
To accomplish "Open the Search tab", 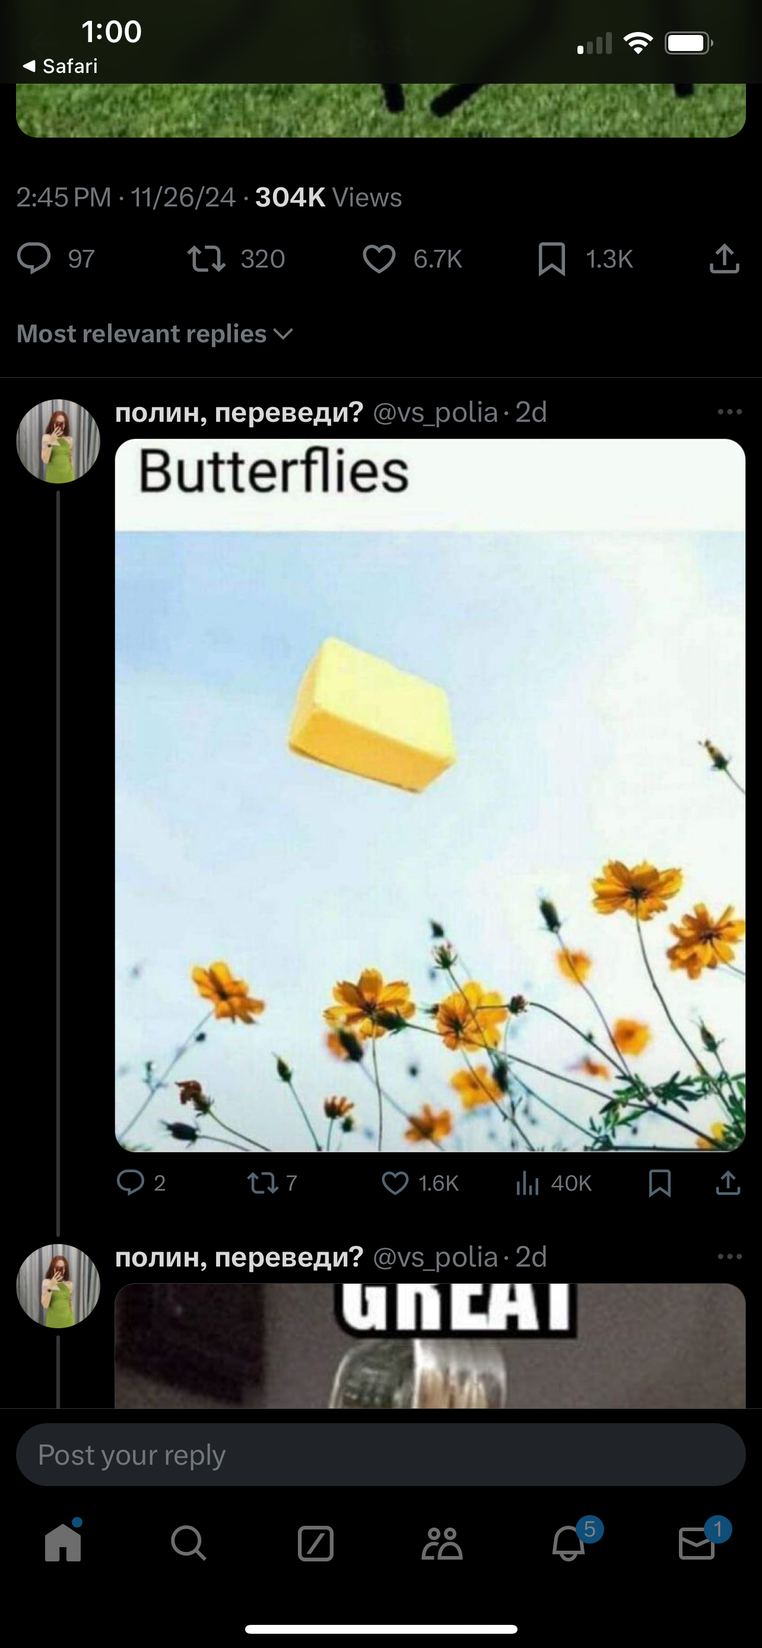I will 189,1542.
